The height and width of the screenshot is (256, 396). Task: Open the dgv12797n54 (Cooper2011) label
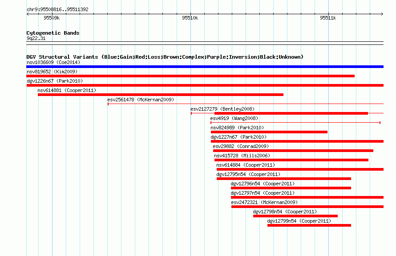263,193
